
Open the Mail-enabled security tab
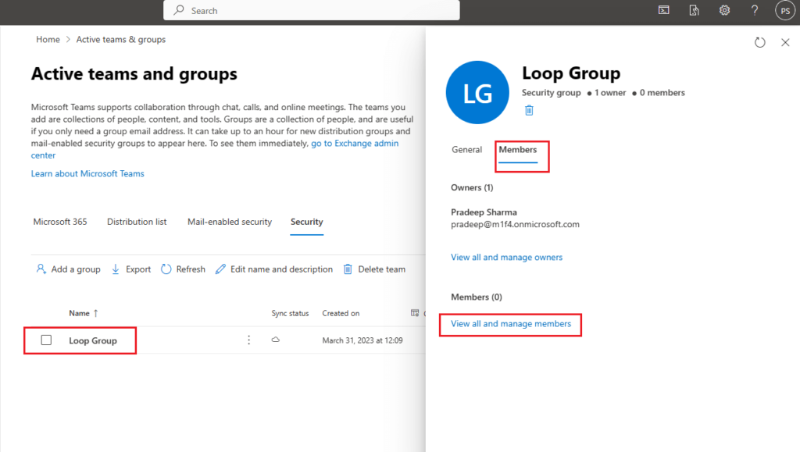coord(230,222)
